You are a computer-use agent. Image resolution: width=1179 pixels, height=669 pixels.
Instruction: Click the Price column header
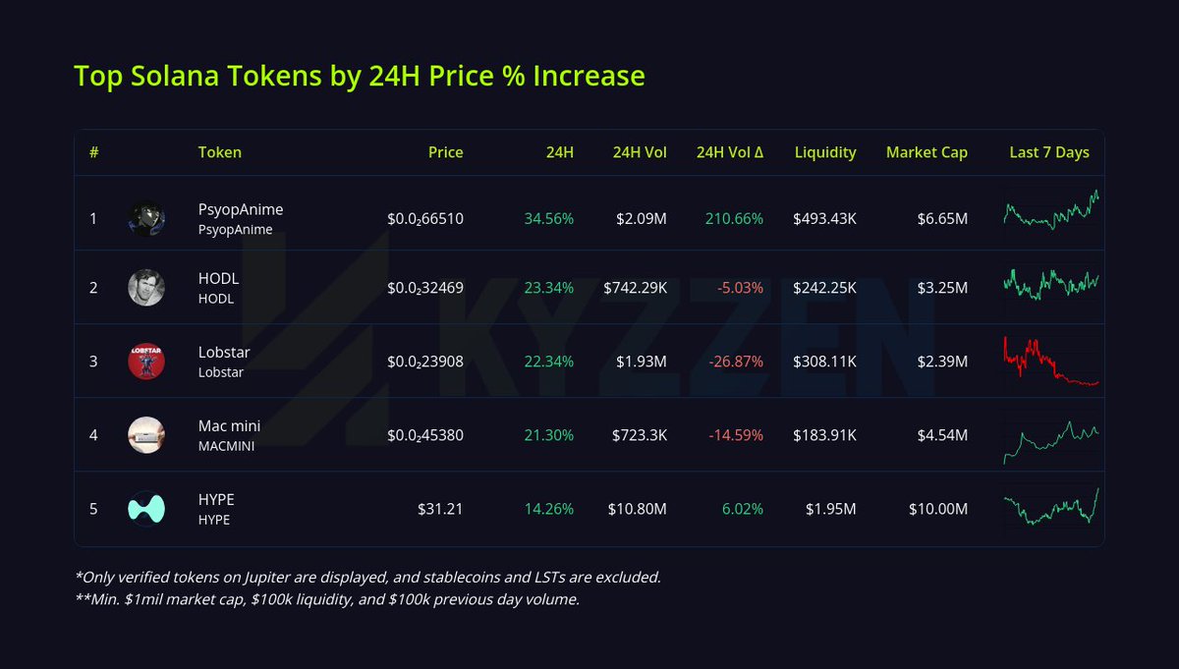[x=445, y=152]
